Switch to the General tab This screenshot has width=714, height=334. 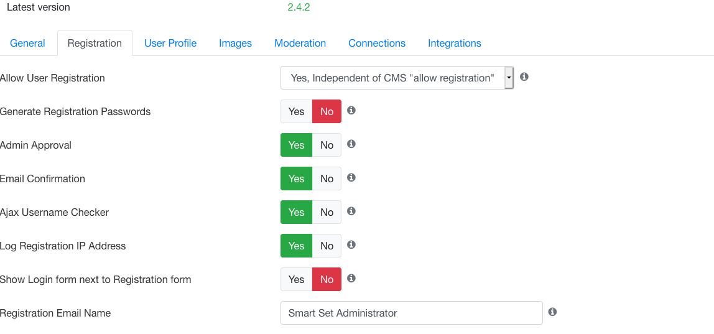click(x=27, y=44)
